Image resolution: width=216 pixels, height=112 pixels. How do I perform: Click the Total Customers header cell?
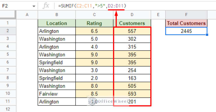186,23
